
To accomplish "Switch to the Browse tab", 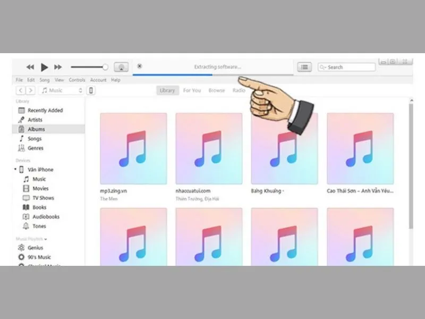I will point(217,90).
